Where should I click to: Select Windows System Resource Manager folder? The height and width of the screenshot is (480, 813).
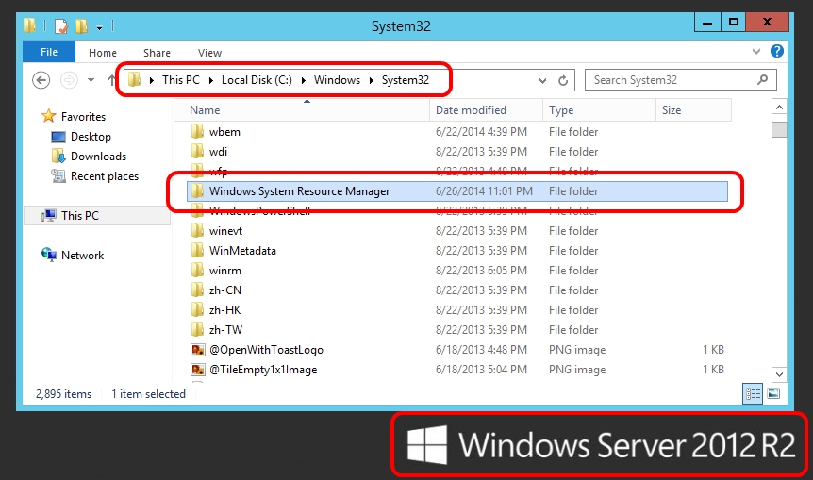pos(456,191)
